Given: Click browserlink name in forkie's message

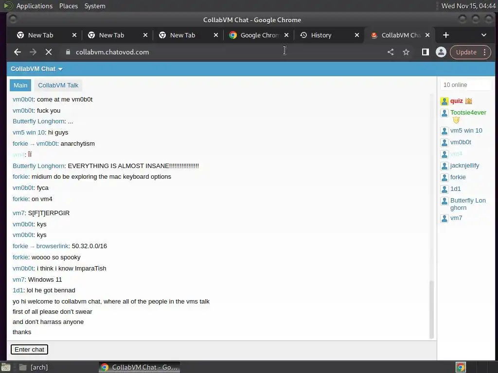Looking at the screenshot, I should click(x=53, y=246).
